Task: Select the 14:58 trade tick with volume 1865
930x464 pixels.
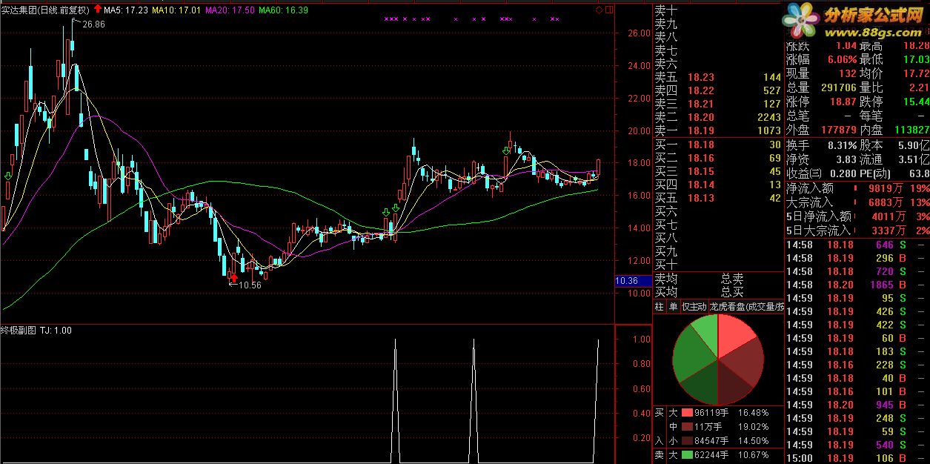Action: click(x=857, y=285)
